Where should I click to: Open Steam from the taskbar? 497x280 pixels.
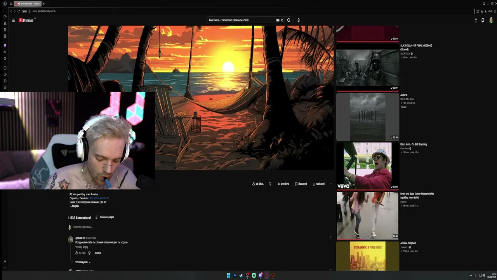pos(241,275)
